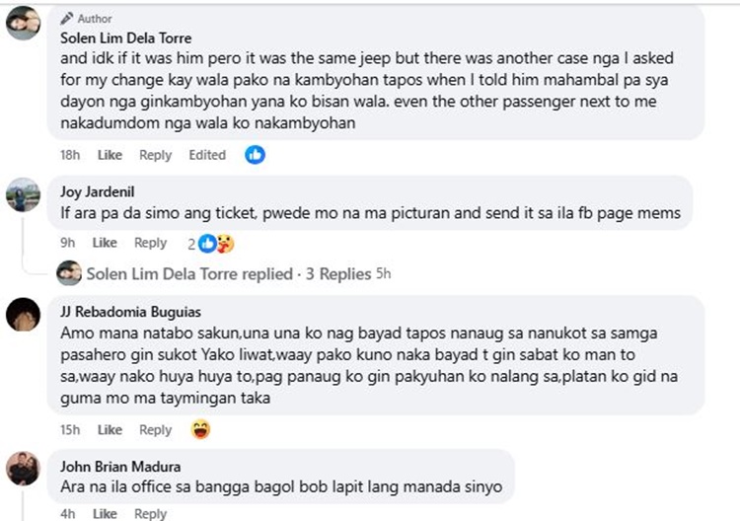The height and width of the screenshot is (521, 740).
Task: Click the 18h timestamp on Solen's comment
Action: click(x=69, y=155)
